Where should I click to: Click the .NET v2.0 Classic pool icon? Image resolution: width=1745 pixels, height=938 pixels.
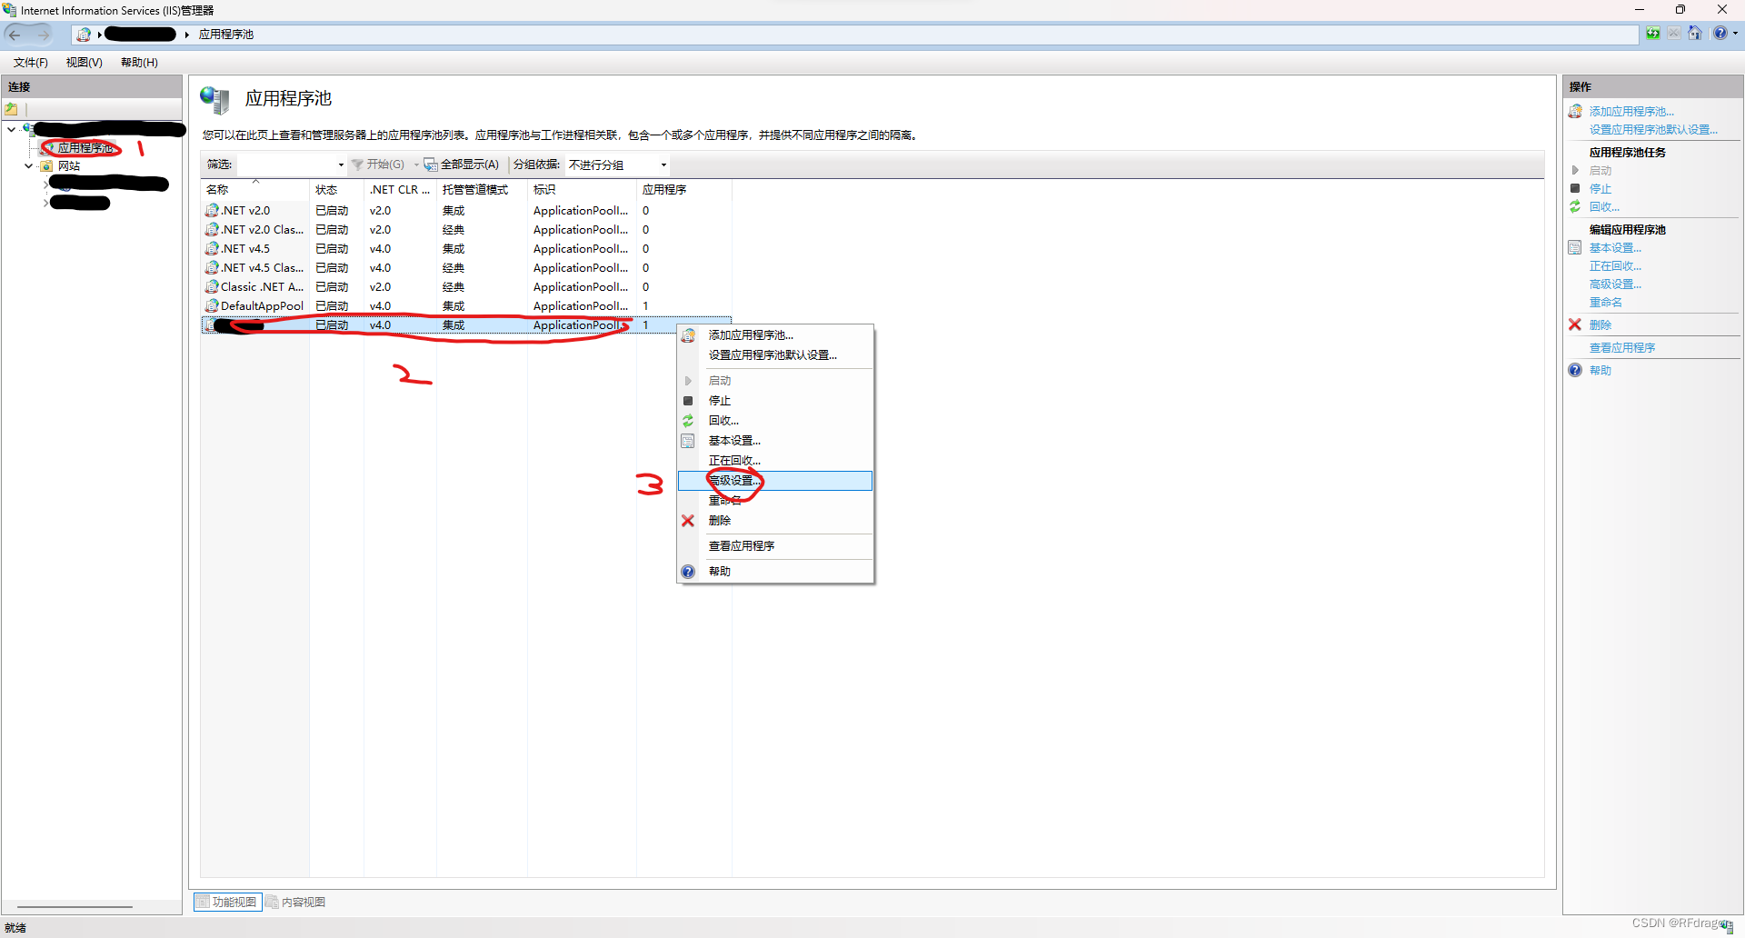tap(212, 230)
